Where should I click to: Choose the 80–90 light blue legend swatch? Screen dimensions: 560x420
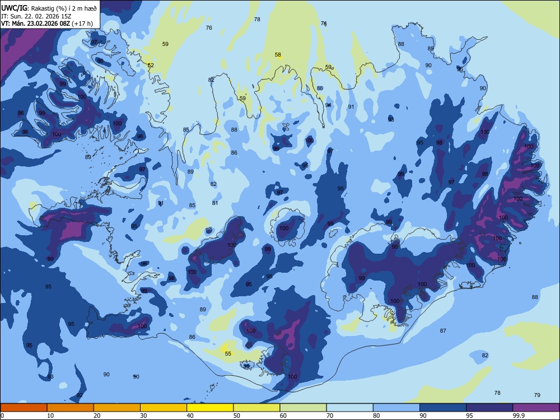(x=396, y=408)
